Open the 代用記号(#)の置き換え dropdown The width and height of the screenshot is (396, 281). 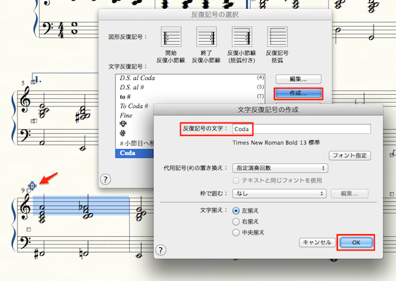(280, 168)
